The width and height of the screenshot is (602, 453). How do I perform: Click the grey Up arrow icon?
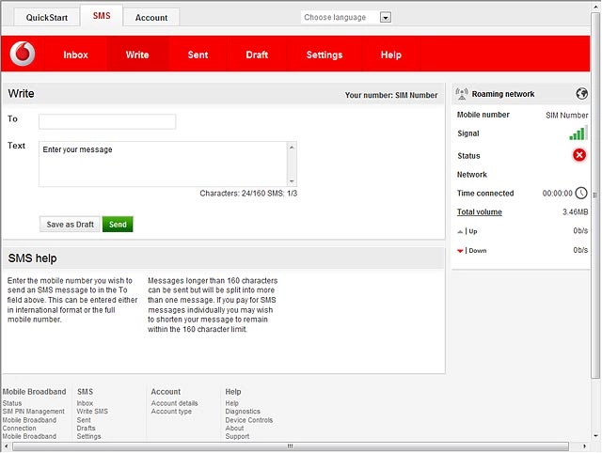click(460, 231)
